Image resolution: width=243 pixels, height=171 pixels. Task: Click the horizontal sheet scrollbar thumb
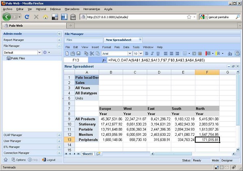click(x=173, y=154)
